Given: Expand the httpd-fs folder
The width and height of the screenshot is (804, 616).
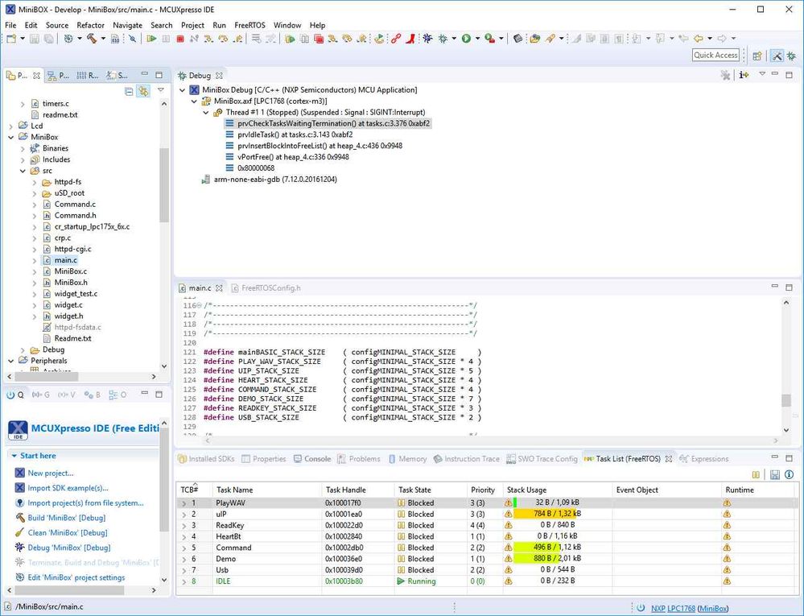Looking at the screenshot, I should [35, 182].
